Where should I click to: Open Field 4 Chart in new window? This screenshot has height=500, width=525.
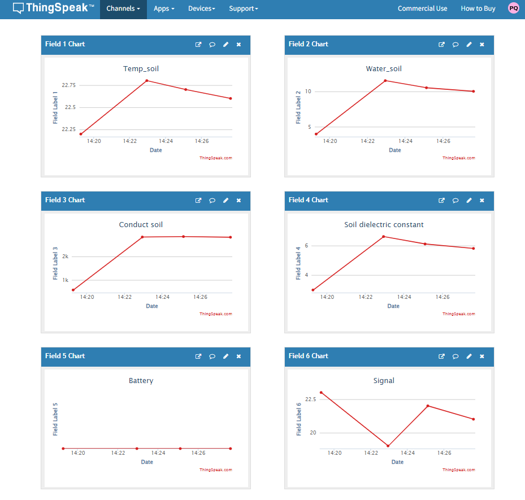coord(441,201)
